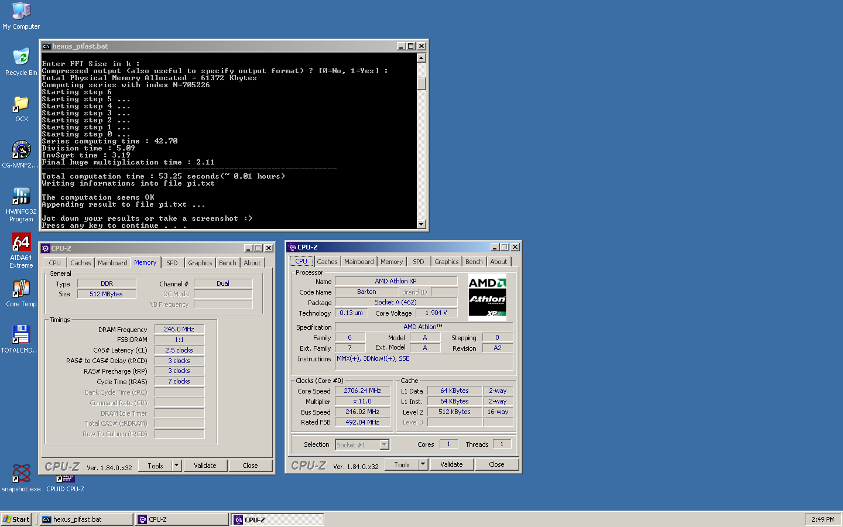Click Close button in the right CPU-Z window

pyautogui.click(x=497, y=464)
